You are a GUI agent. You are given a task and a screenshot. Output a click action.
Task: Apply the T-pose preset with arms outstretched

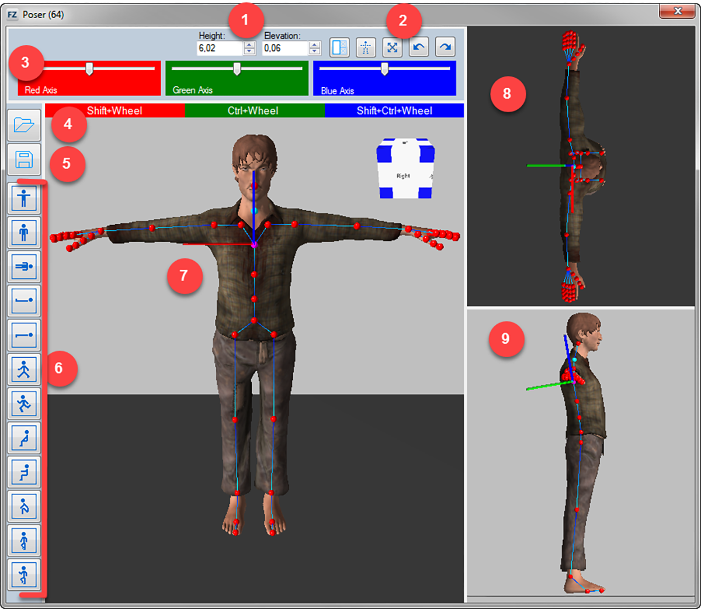tap(24, 199)
